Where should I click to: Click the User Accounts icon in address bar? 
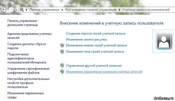coord(22,10)
